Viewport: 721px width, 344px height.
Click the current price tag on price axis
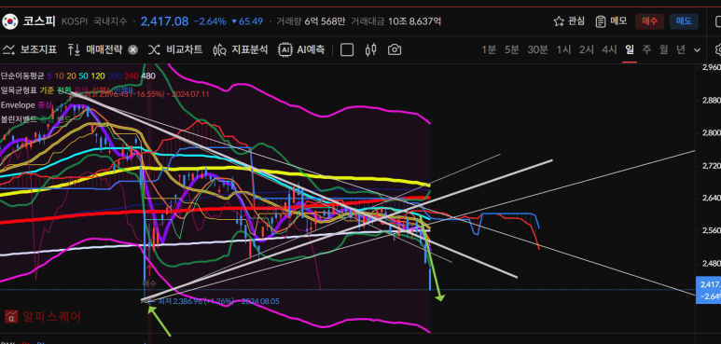coord(708,290)
